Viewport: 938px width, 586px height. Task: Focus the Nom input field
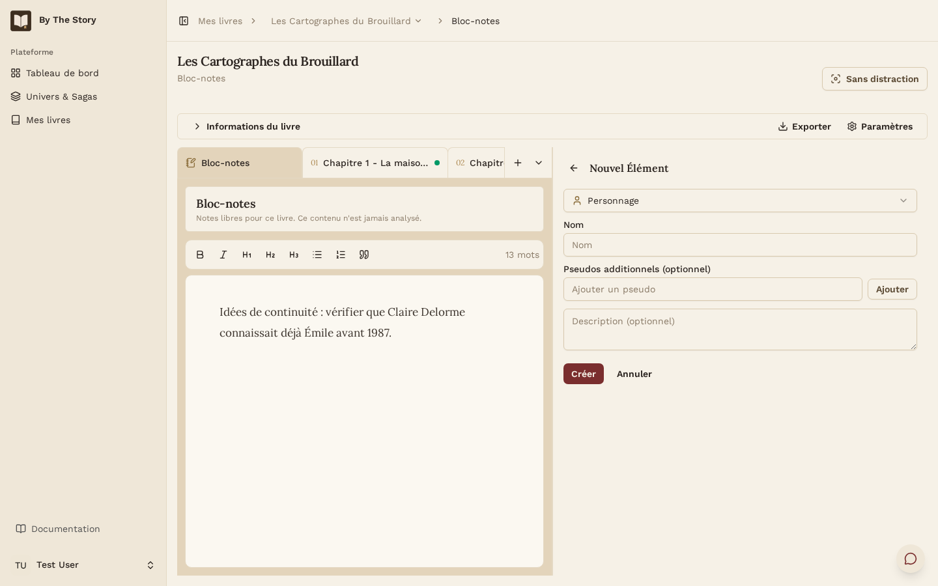click(x=740, y=245)
